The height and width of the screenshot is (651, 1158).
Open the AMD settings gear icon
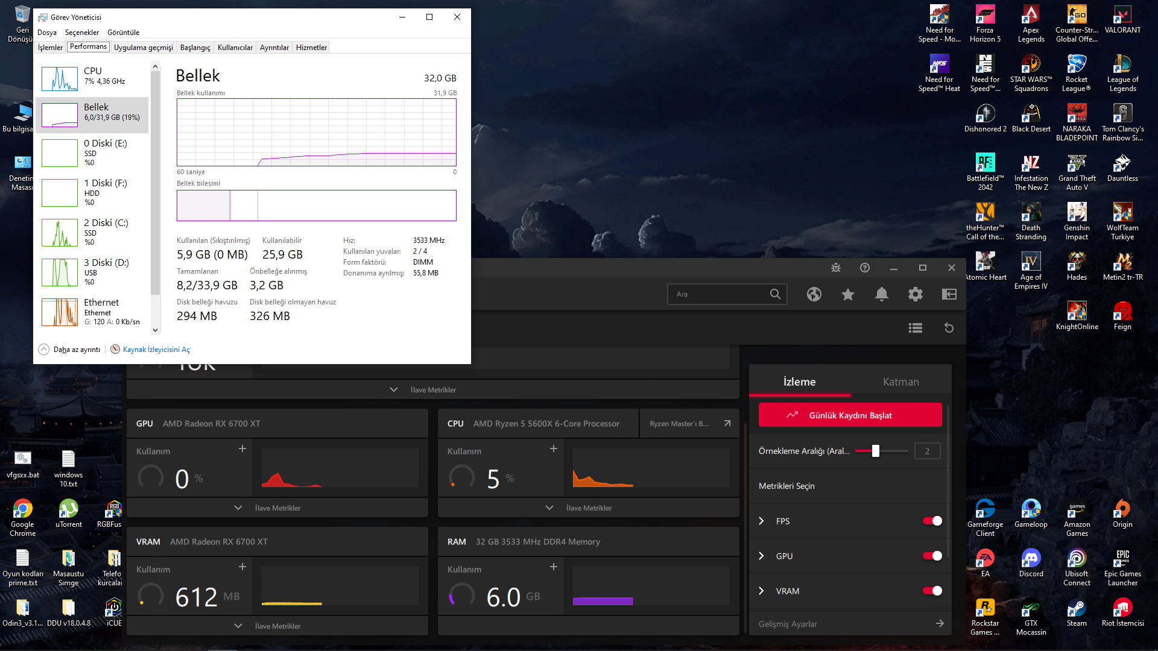click(x=916, y=294)
